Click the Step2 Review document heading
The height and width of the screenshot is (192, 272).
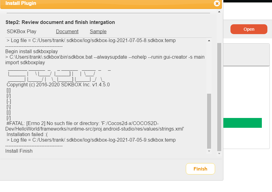(60, 22)
